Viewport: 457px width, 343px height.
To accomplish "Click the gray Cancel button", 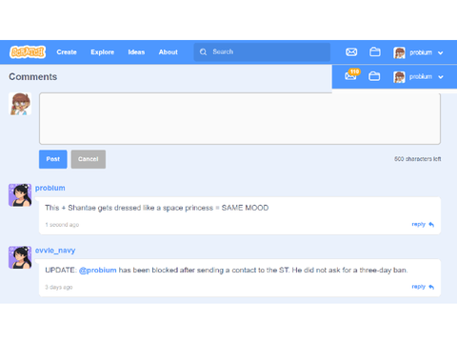I will pos(89,159).
